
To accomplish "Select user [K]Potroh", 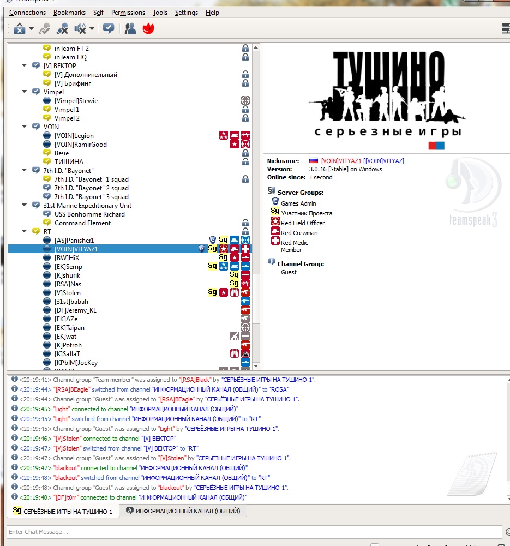I will click(x=68, y=345).
